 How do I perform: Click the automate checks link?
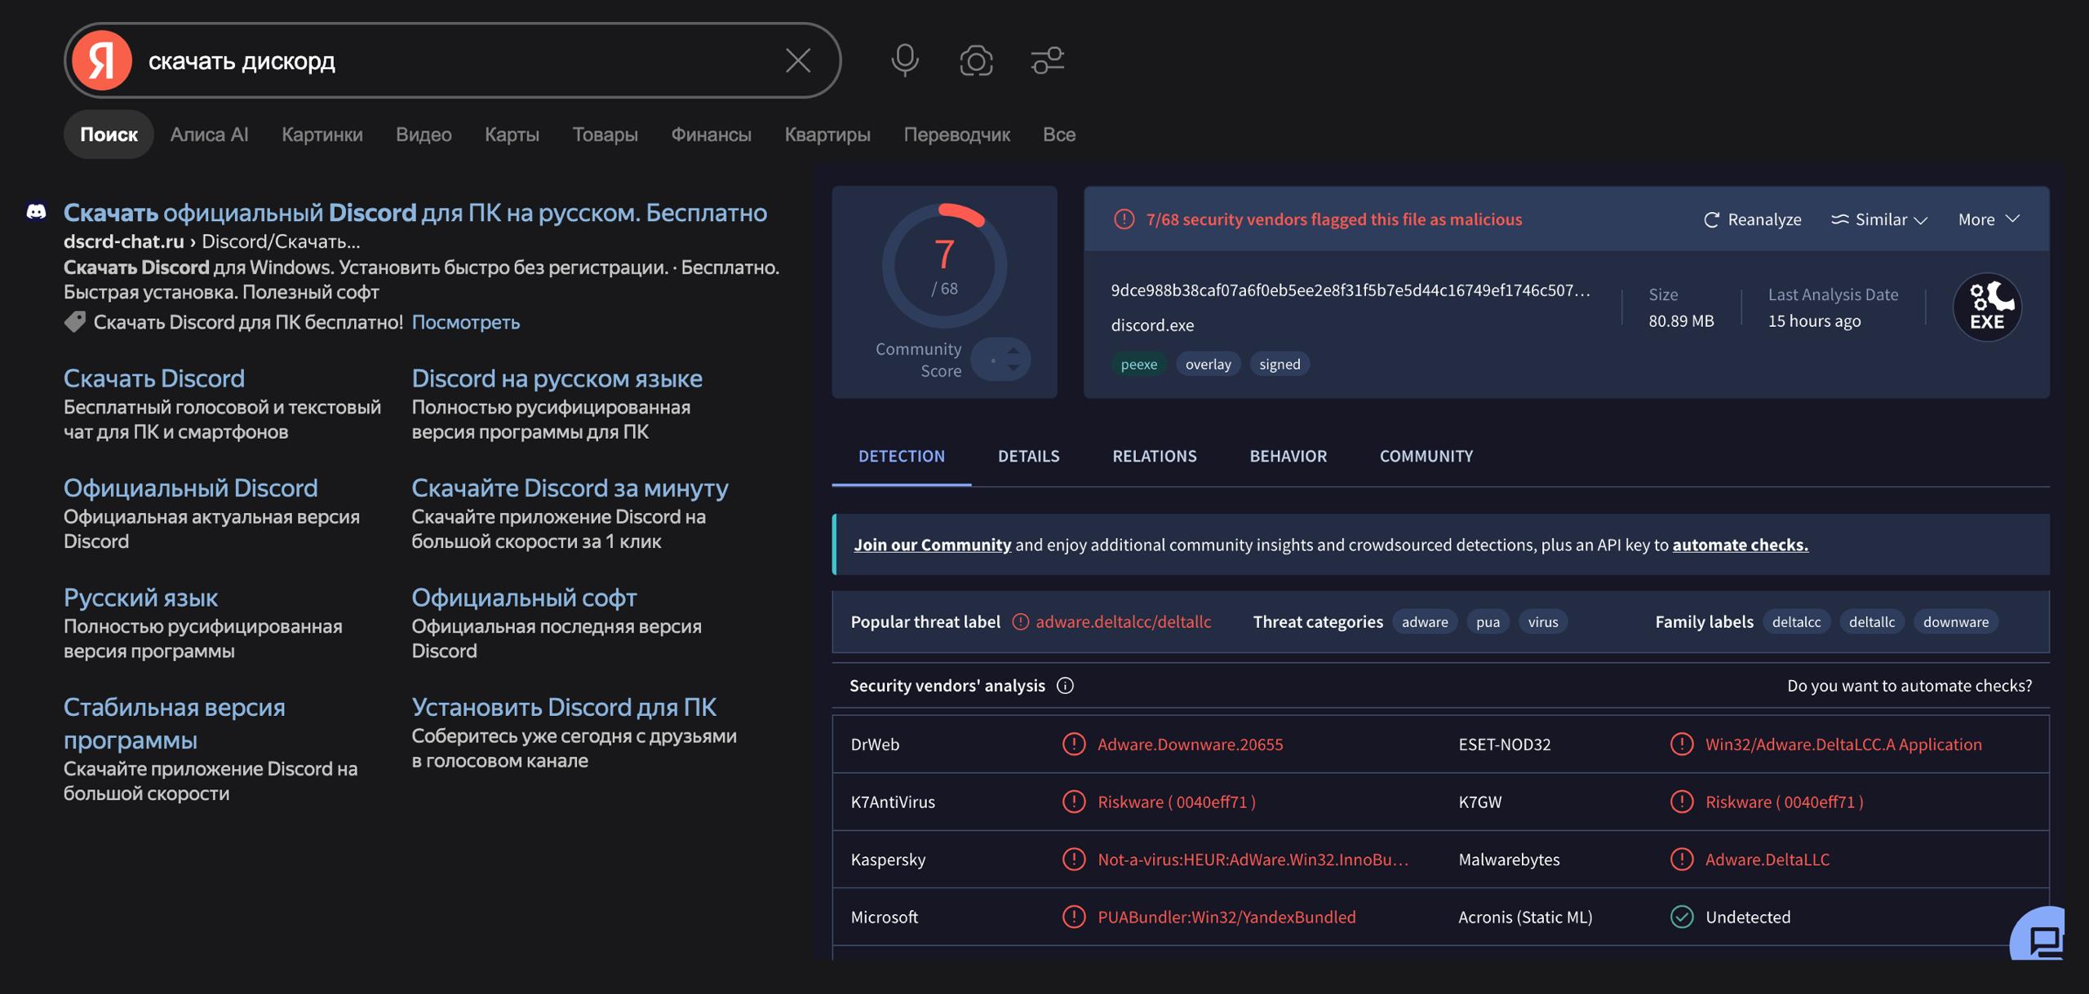pyautogui.click(x=1740, y=545)
